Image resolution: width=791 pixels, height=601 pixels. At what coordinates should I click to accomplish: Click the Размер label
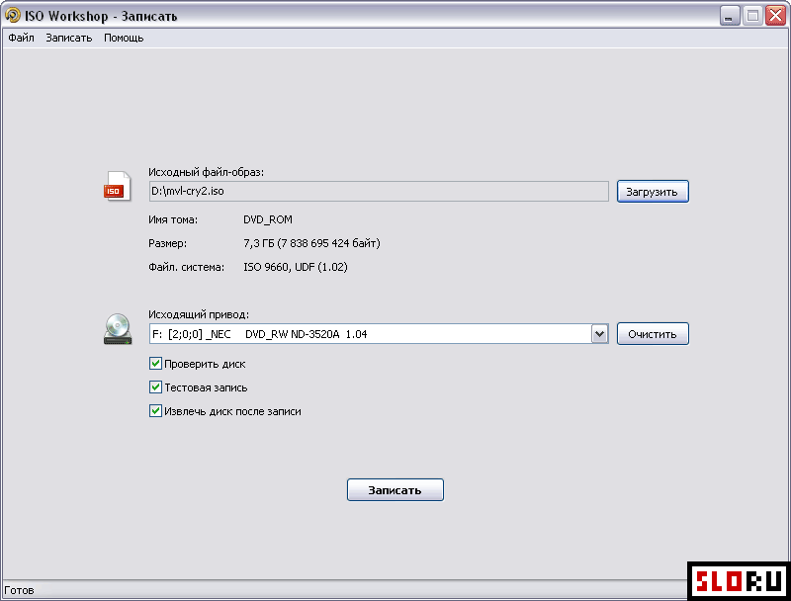[167, 243]
